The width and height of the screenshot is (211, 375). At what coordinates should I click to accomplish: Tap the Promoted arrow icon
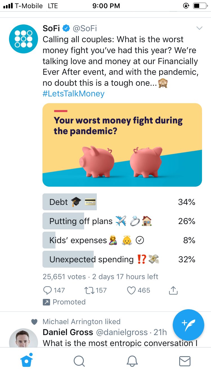point(46,302)
